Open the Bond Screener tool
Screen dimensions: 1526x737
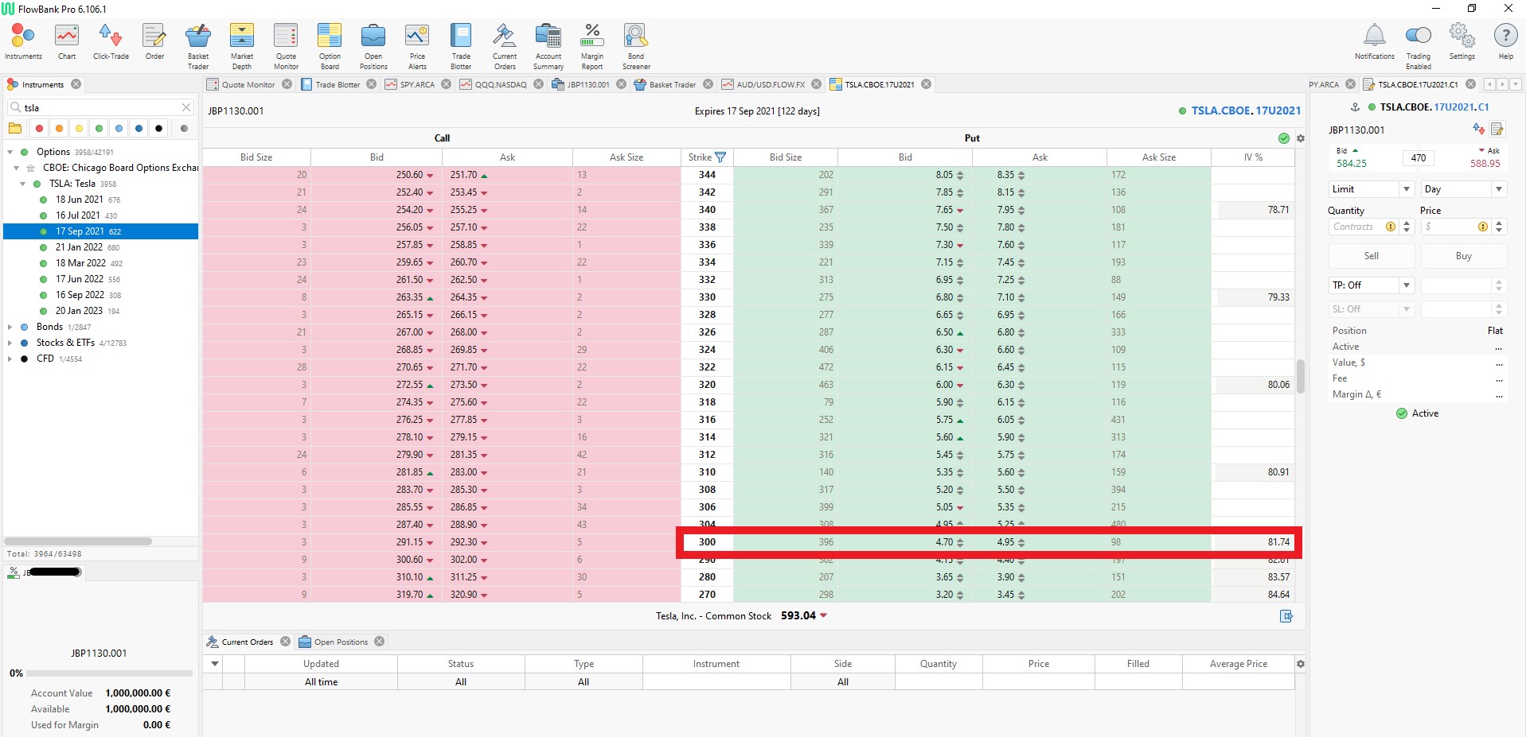(x=636, y=47)
